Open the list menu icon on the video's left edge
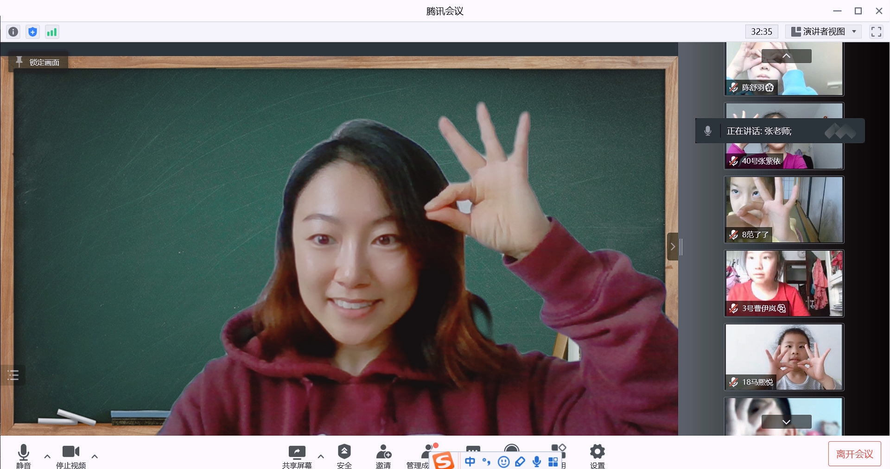This screenshot has width=890, height=469. [x=13, y=375]
